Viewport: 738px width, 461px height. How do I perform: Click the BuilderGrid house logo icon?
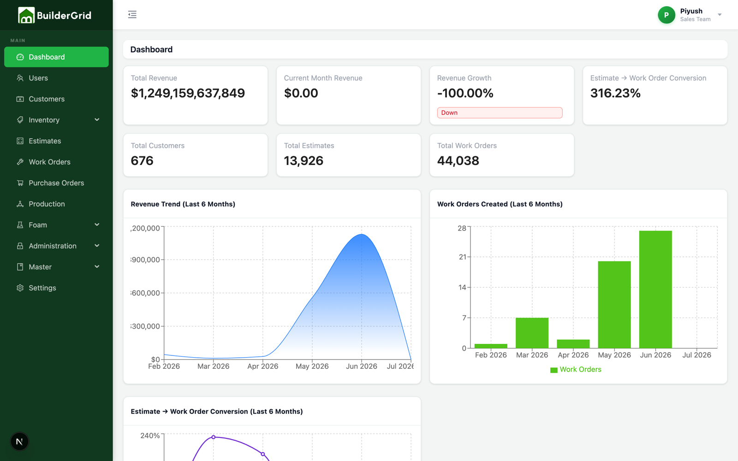[26, 15]
